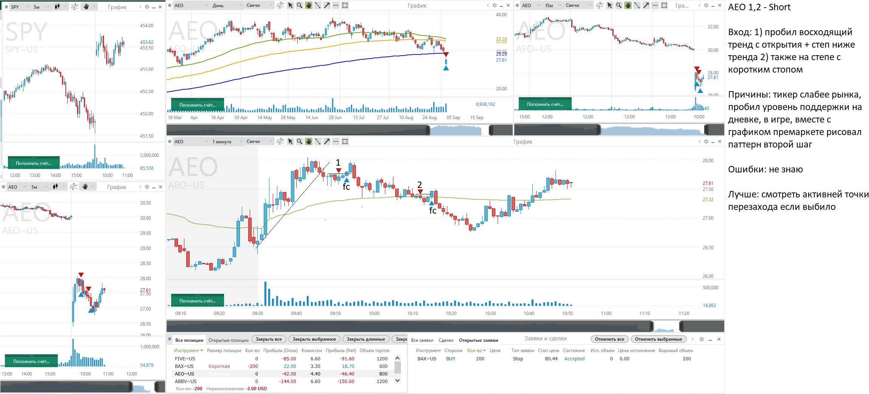This screenshot has height=394, width=869.
Task: Open the indicators icon in the AEO 5m chart
Action: point(74,187)
